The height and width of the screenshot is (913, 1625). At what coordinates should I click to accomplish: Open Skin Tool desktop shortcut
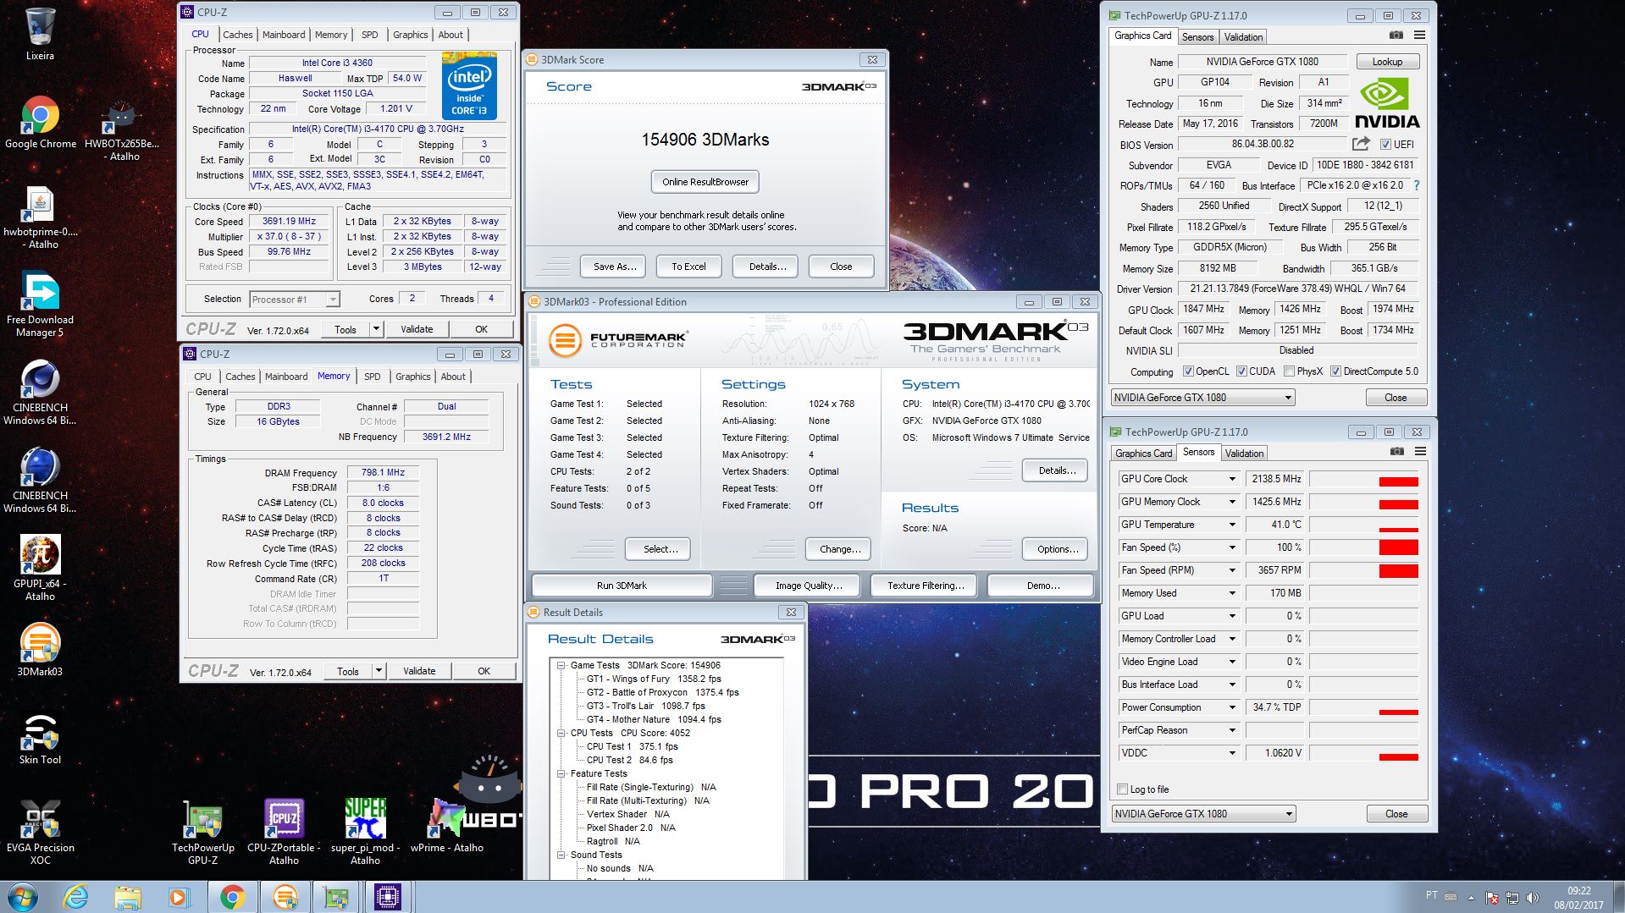point(40,739)
